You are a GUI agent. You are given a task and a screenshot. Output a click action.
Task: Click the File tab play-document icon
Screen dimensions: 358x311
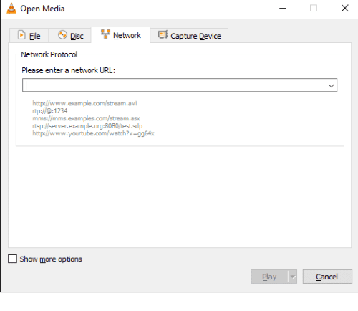21,35
